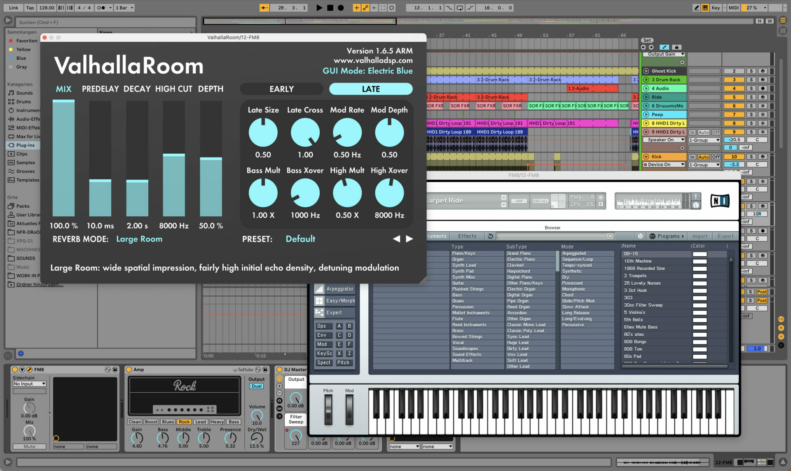
Task: Solo the Ghost Kick track
Action: click(x=751, y=71)
